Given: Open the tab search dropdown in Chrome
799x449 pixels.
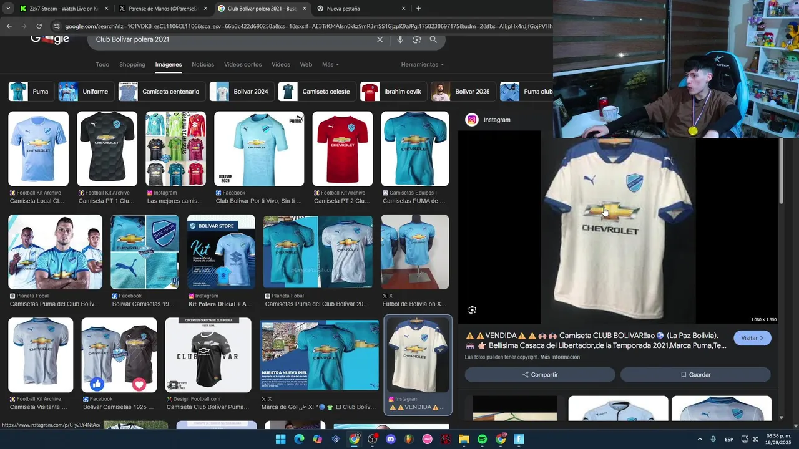Looking at the screenshot, I should [x=7, y=8].
